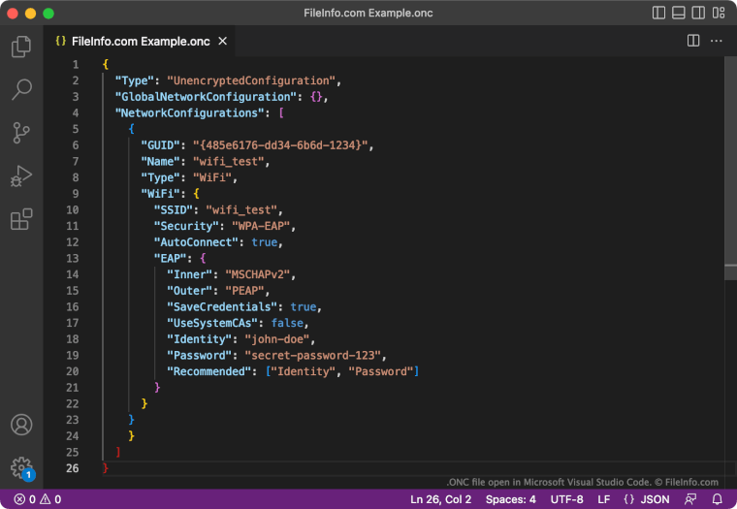Open the Search view icon
The image size is (737, 509).
(21, 90)
